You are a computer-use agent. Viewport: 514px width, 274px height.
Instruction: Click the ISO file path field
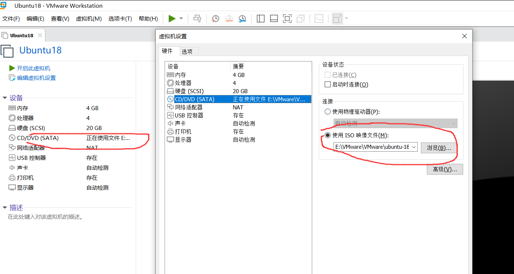(372, 147)
